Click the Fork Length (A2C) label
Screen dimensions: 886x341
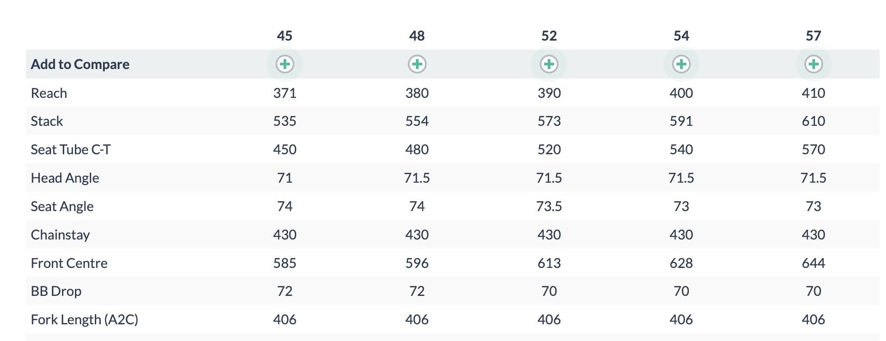(84, 320)
